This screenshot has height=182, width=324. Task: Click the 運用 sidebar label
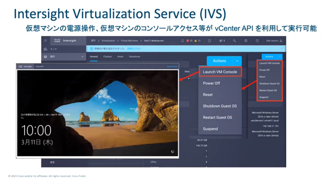click(52, 56)
